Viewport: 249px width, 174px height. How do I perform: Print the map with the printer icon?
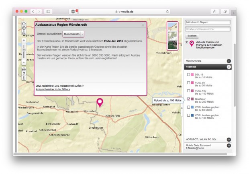point(24,69)
